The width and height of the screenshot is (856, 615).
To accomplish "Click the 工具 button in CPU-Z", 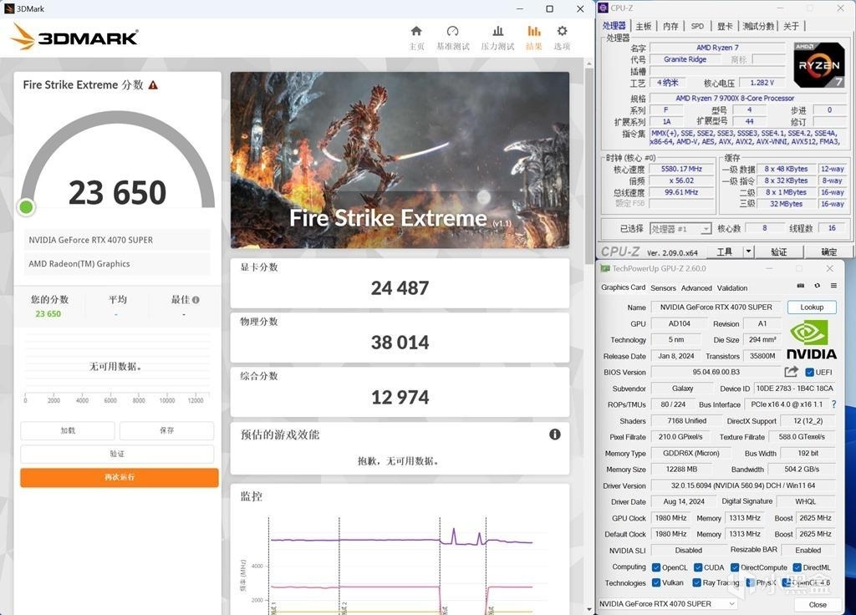I will click(x=725, y=252).
